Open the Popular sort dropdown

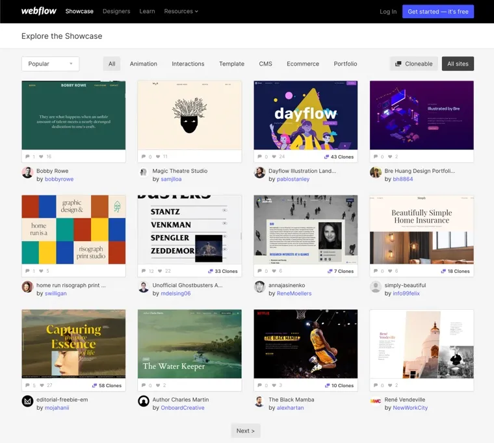point(51,64)
